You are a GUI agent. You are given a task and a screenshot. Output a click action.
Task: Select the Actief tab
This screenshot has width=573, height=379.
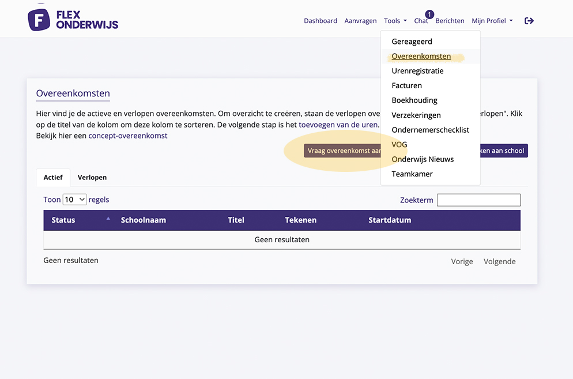(53, 178)
